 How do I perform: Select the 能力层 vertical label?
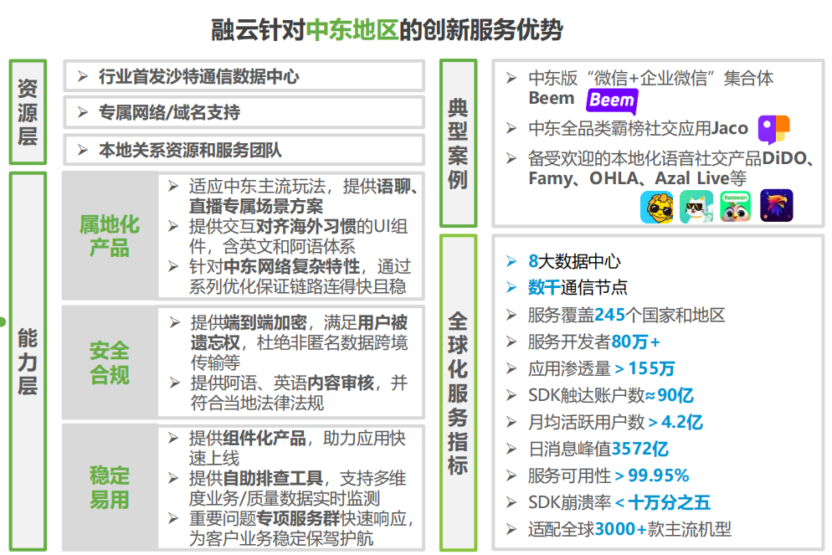28,362
